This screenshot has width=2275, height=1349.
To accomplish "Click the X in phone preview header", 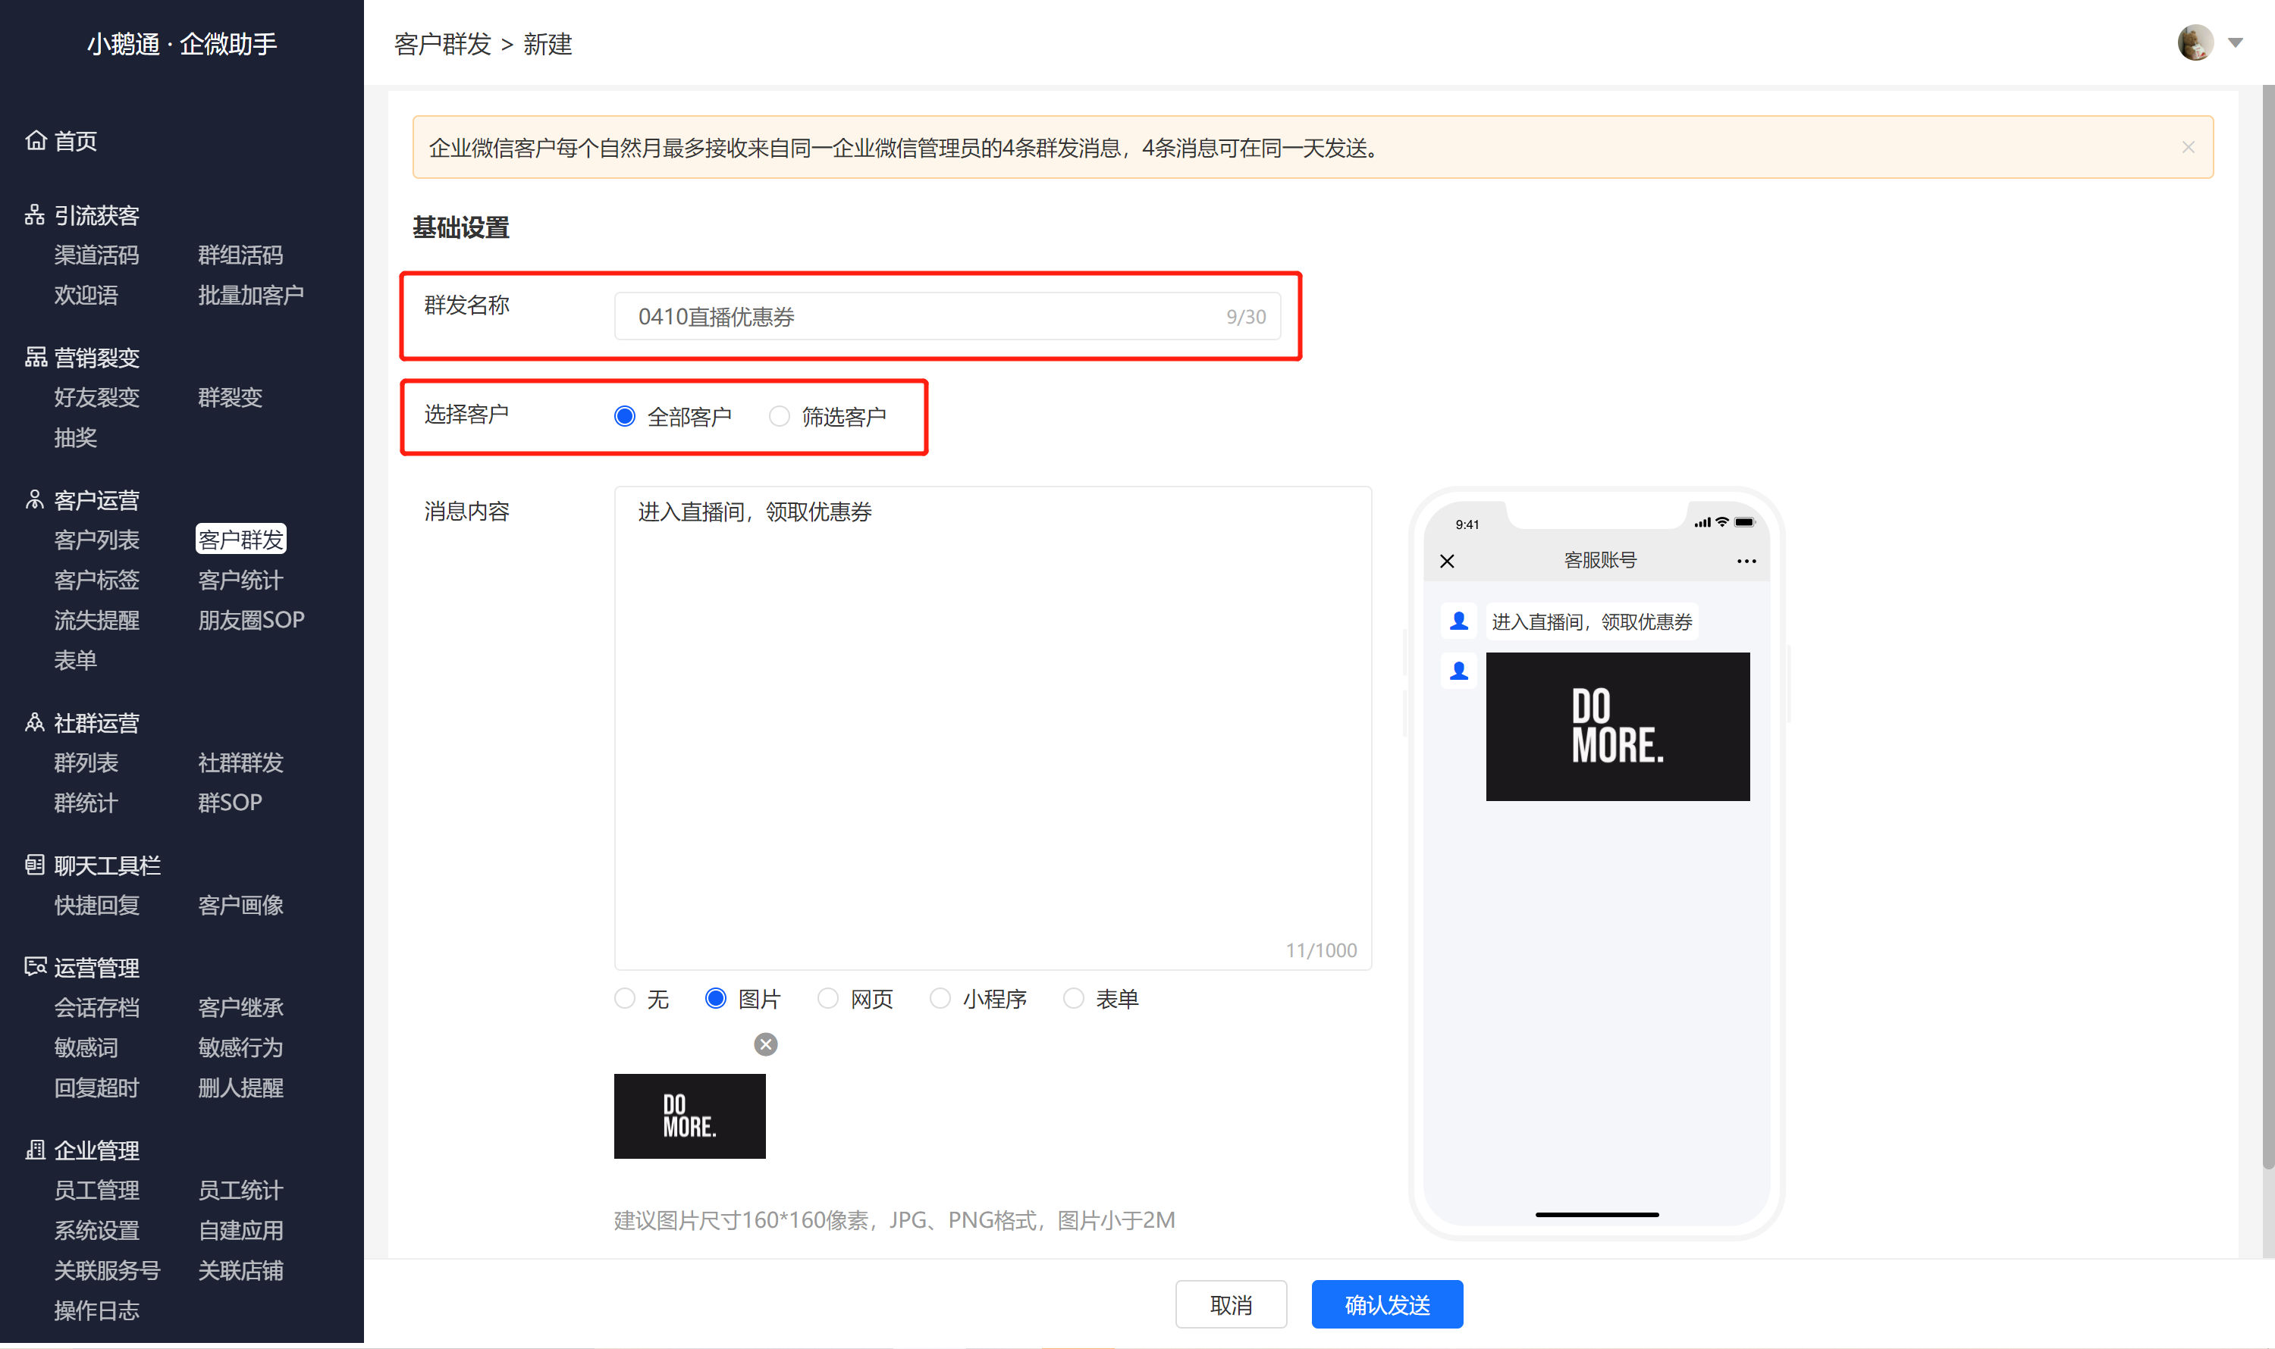I will tap(1447, 561).
